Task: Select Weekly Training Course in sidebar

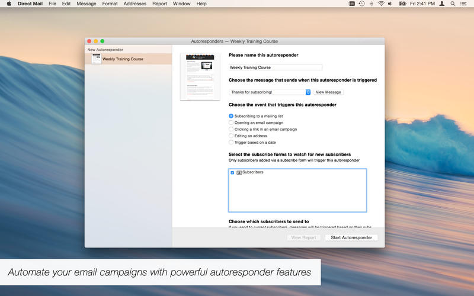Action: tap(129, 59)
